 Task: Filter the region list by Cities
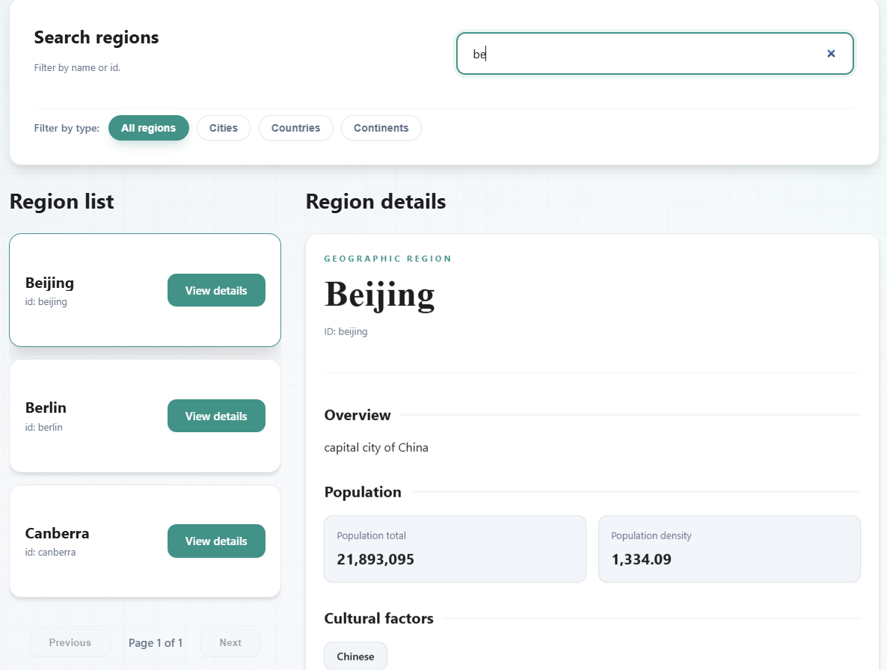[223, 128]
